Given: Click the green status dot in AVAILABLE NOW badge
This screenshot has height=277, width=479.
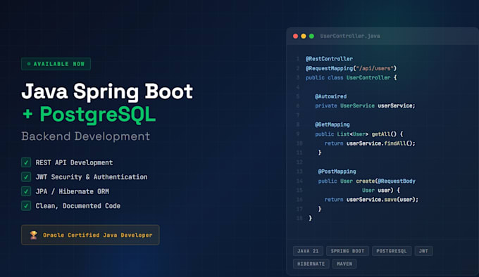Looking at the screenshot, I should 29,64.
